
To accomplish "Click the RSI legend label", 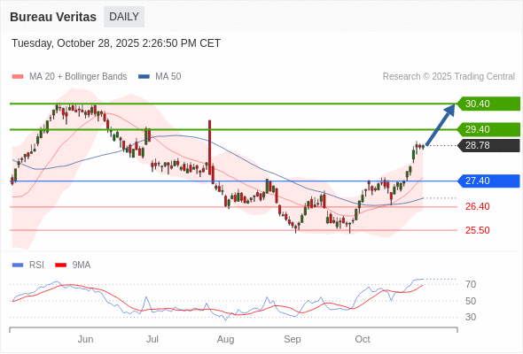I will pyautogui.click(x=36, y=265).
